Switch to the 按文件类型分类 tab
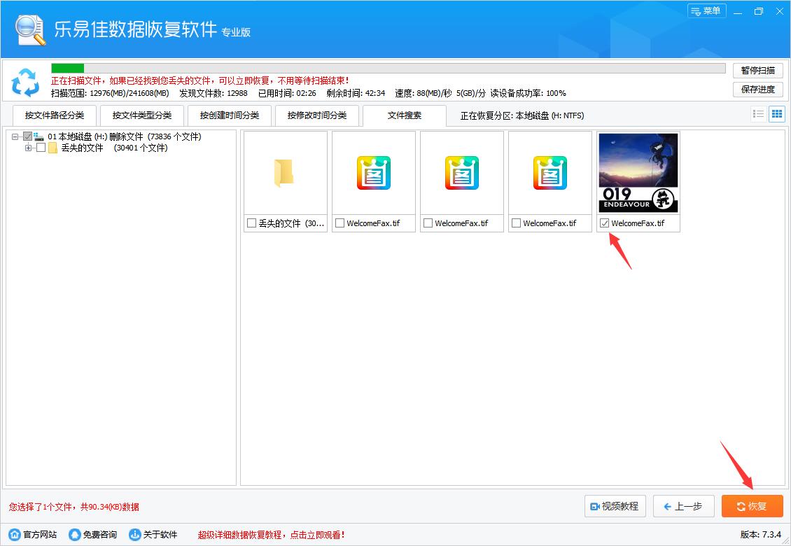Image resolution: width=791 pixels, height=546 pixels. coord(141,115)
